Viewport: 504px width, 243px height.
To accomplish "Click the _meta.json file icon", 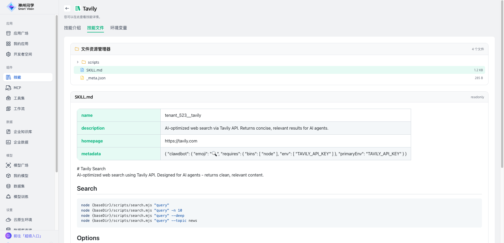I will 82,78.
